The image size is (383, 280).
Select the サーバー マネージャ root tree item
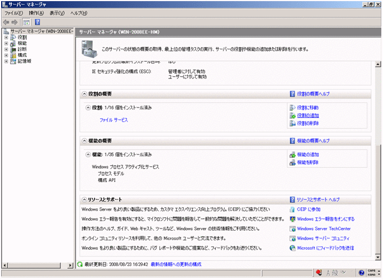point(42,31)
